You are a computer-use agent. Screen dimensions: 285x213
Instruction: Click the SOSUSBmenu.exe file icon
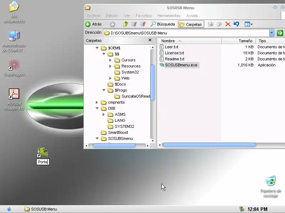pos(162,65)
